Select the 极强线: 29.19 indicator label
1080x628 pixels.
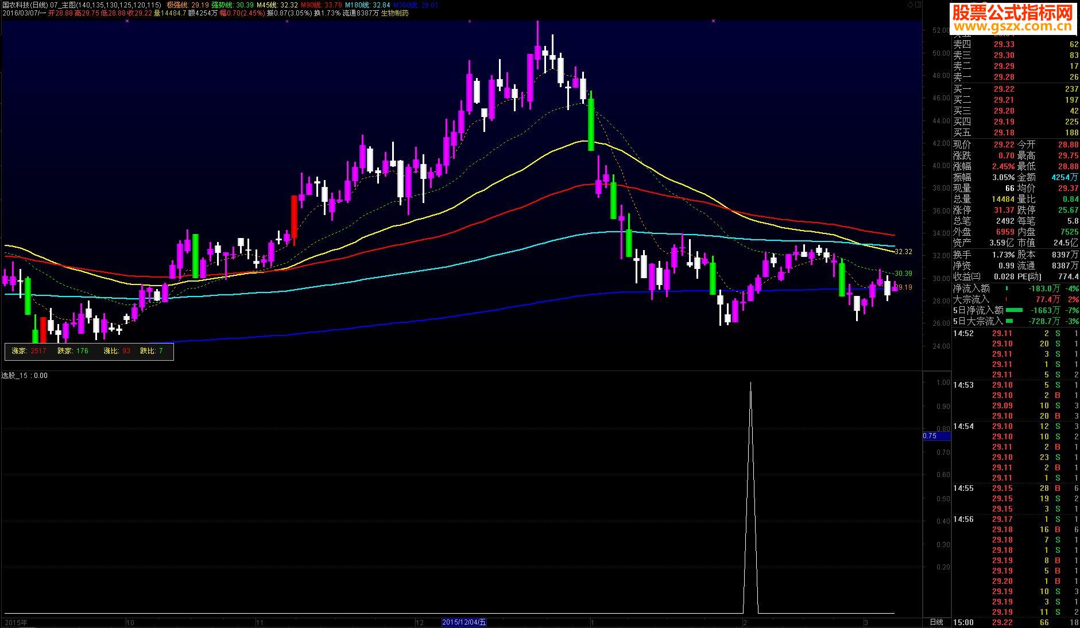coord(188,5)
